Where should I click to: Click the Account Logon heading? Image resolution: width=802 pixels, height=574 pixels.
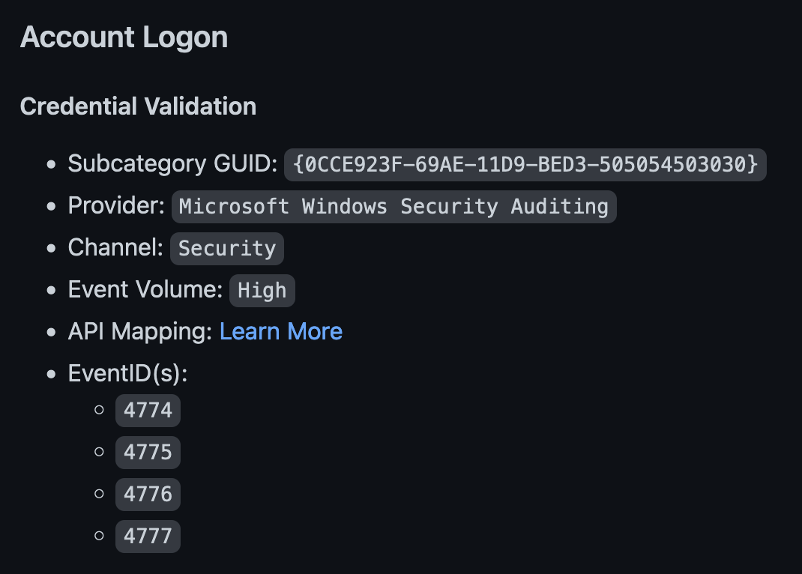(124, 37)
